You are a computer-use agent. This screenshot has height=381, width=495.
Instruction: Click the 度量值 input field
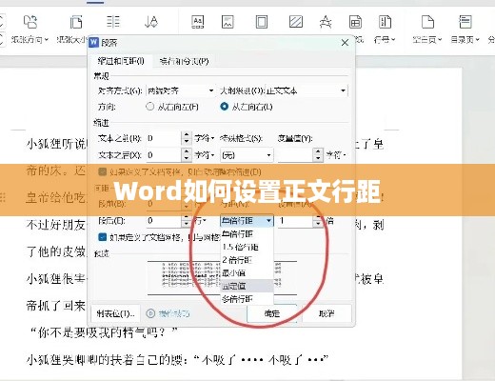(x=295, y=155)
